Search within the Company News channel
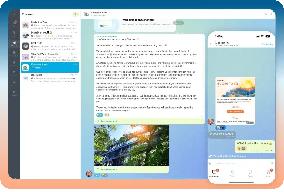284x192 pixels. pos(266,14)
